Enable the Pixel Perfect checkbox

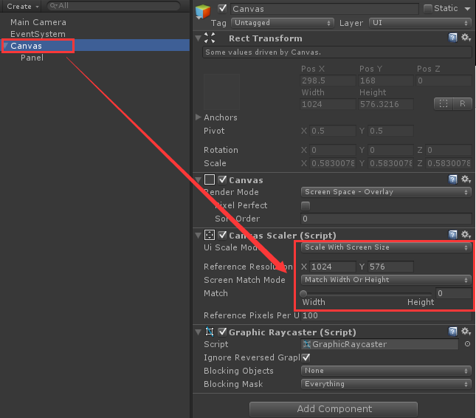coord(306,205)
